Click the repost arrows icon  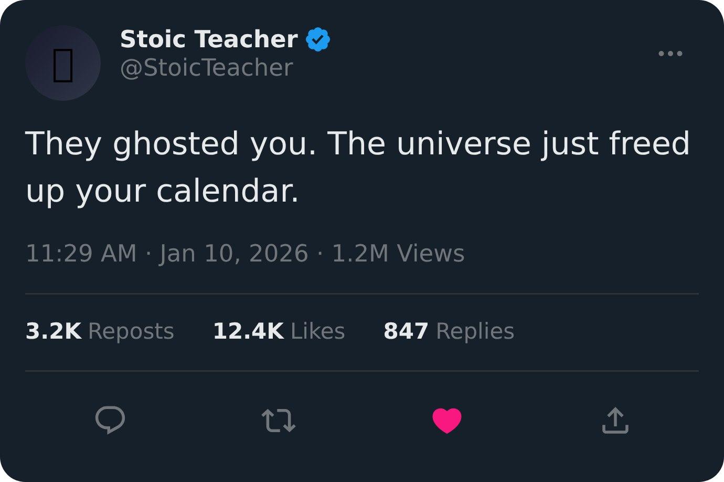278,421
